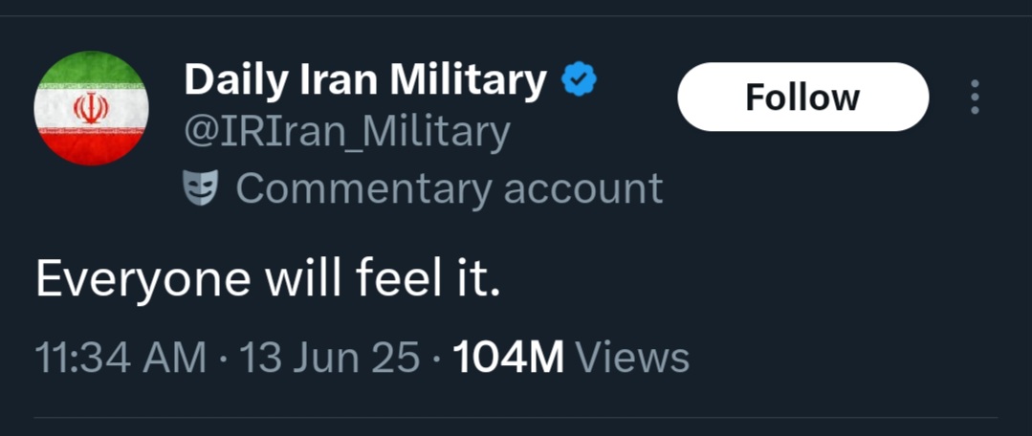
Task: Open the Iranian flag profile avatar
Action: 92,108
